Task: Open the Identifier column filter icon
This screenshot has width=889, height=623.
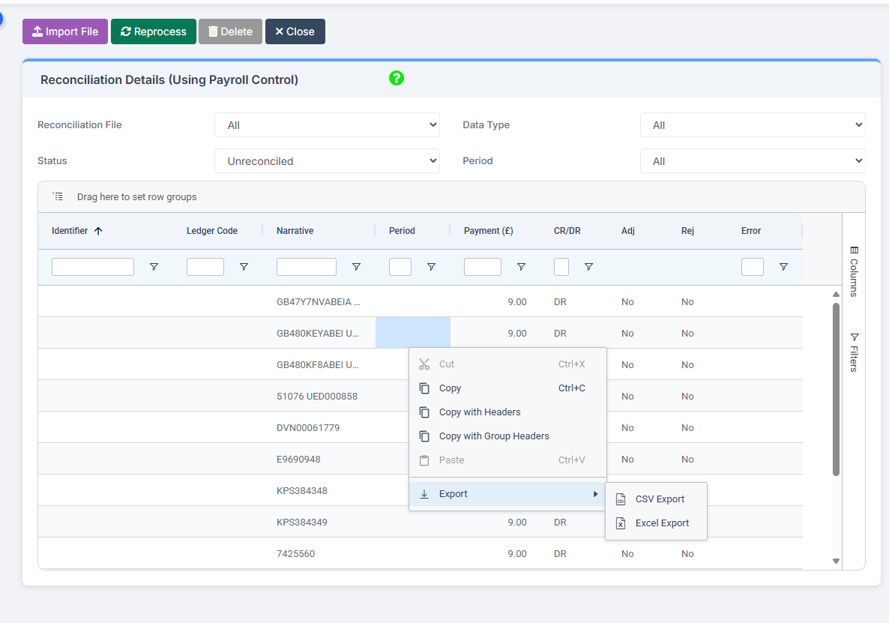Action: 154,267
